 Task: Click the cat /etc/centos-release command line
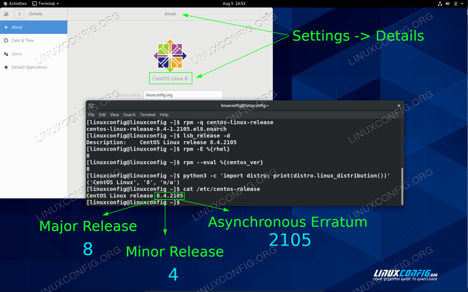coord(173,189)
